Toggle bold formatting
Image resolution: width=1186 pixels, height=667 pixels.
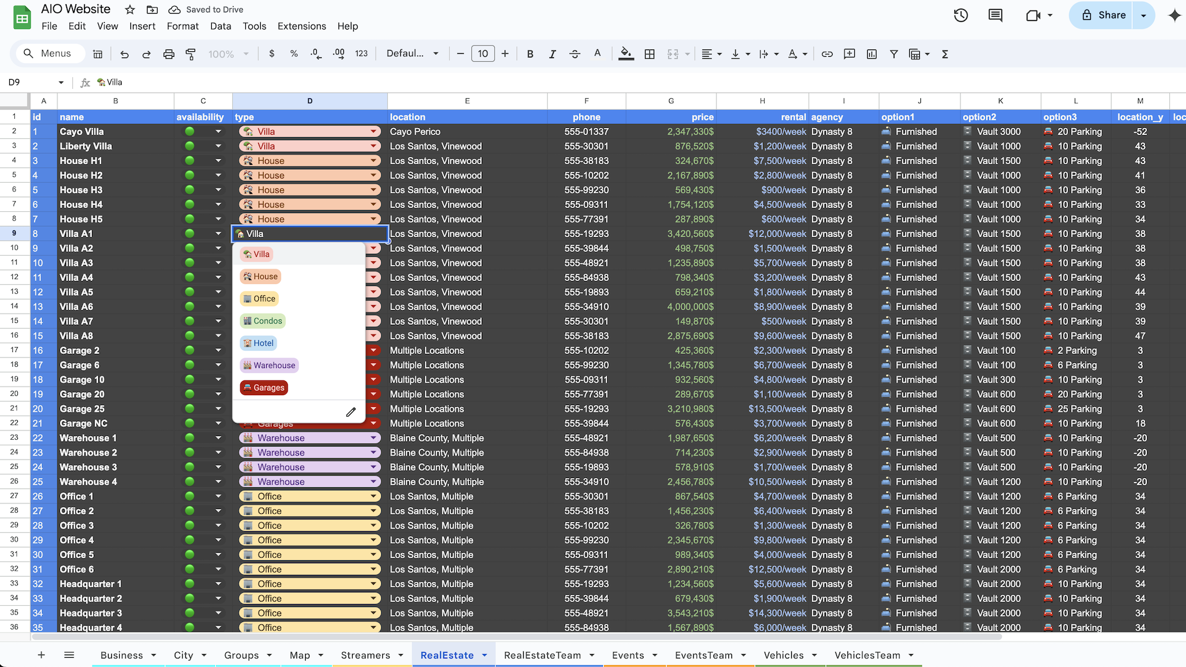point(530,54)
